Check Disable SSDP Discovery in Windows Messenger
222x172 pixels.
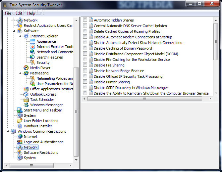(85, 87)
